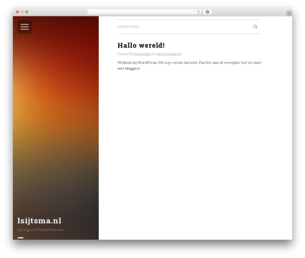Close the window with red button
Image resolution: width=305 pixels, height=258 pixels.
(x=18, y=12)
